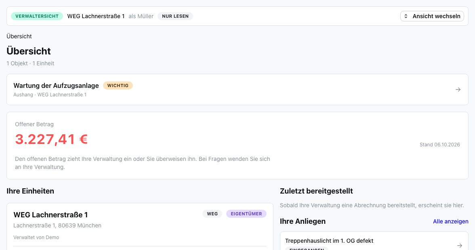This screenshot has height=250, width=475.
Task: Click the EIGENTÜMER badge
Action: click(246, 214)
